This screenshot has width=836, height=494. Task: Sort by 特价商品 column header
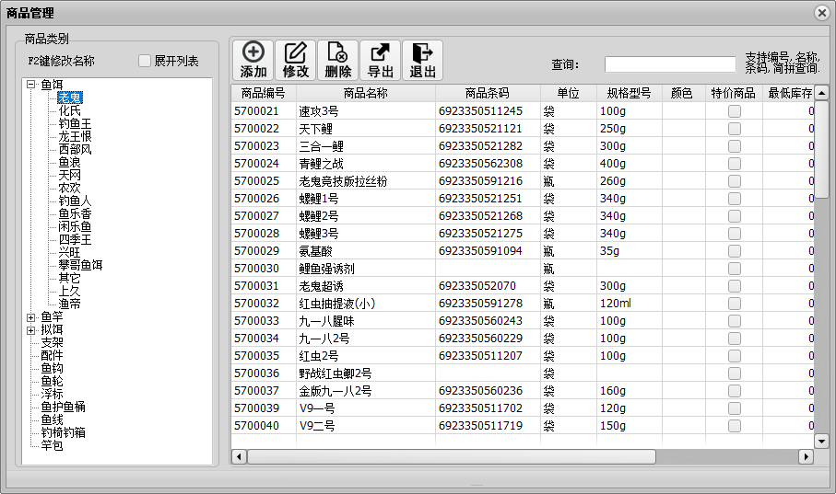(x=734, y=93)
